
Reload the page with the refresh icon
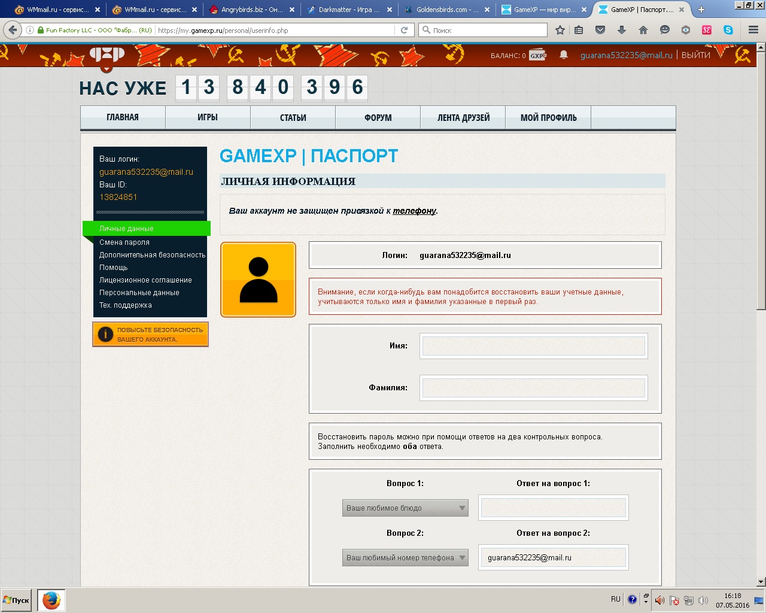coord(405,30)
